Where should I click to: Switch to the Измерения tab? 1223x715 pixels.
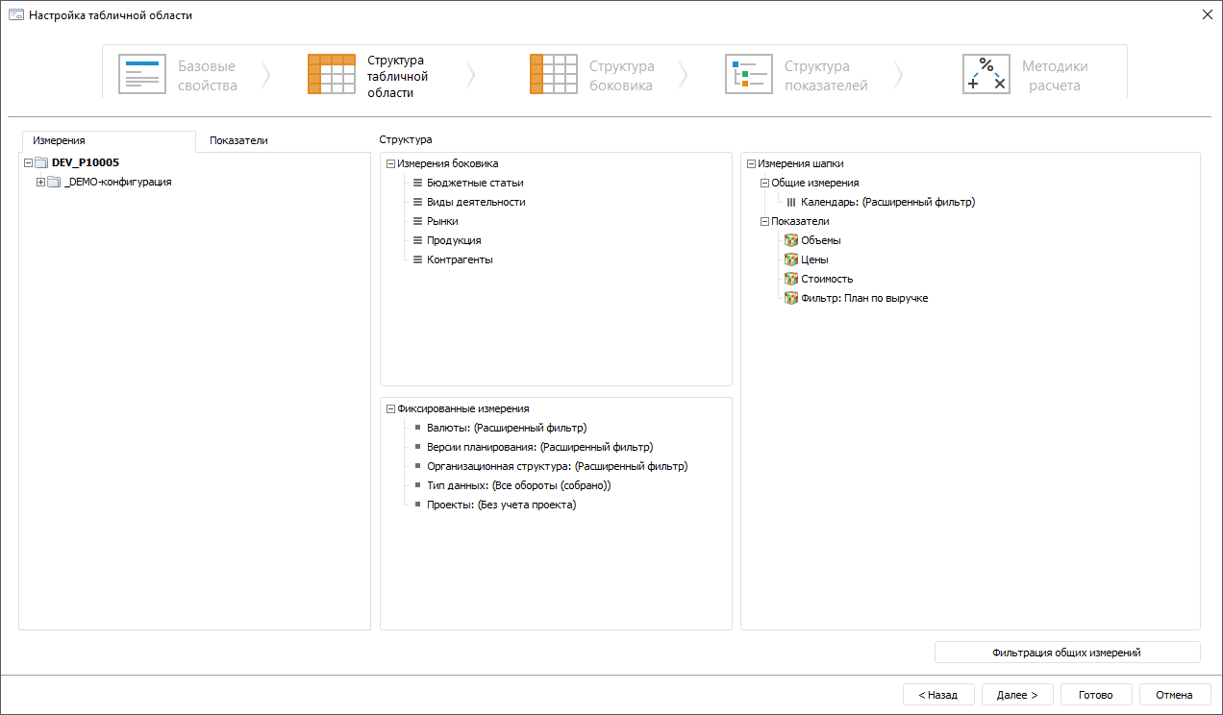click(x=108, y=140)
